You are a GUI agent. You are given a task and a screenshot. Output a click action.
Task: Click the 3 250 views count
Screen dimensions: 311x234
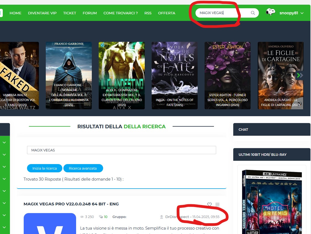point(89,217)
